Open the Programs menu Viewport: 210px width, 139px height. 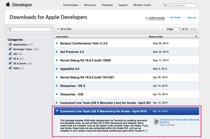(107, 5)
